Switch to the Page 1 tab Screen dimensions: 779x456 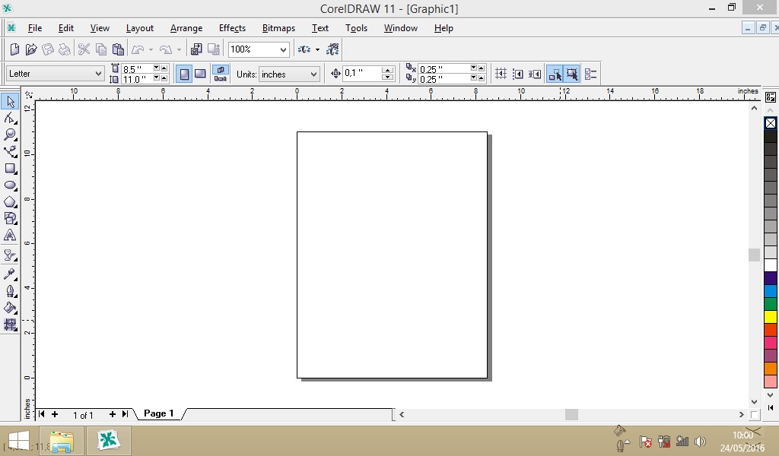159,413
